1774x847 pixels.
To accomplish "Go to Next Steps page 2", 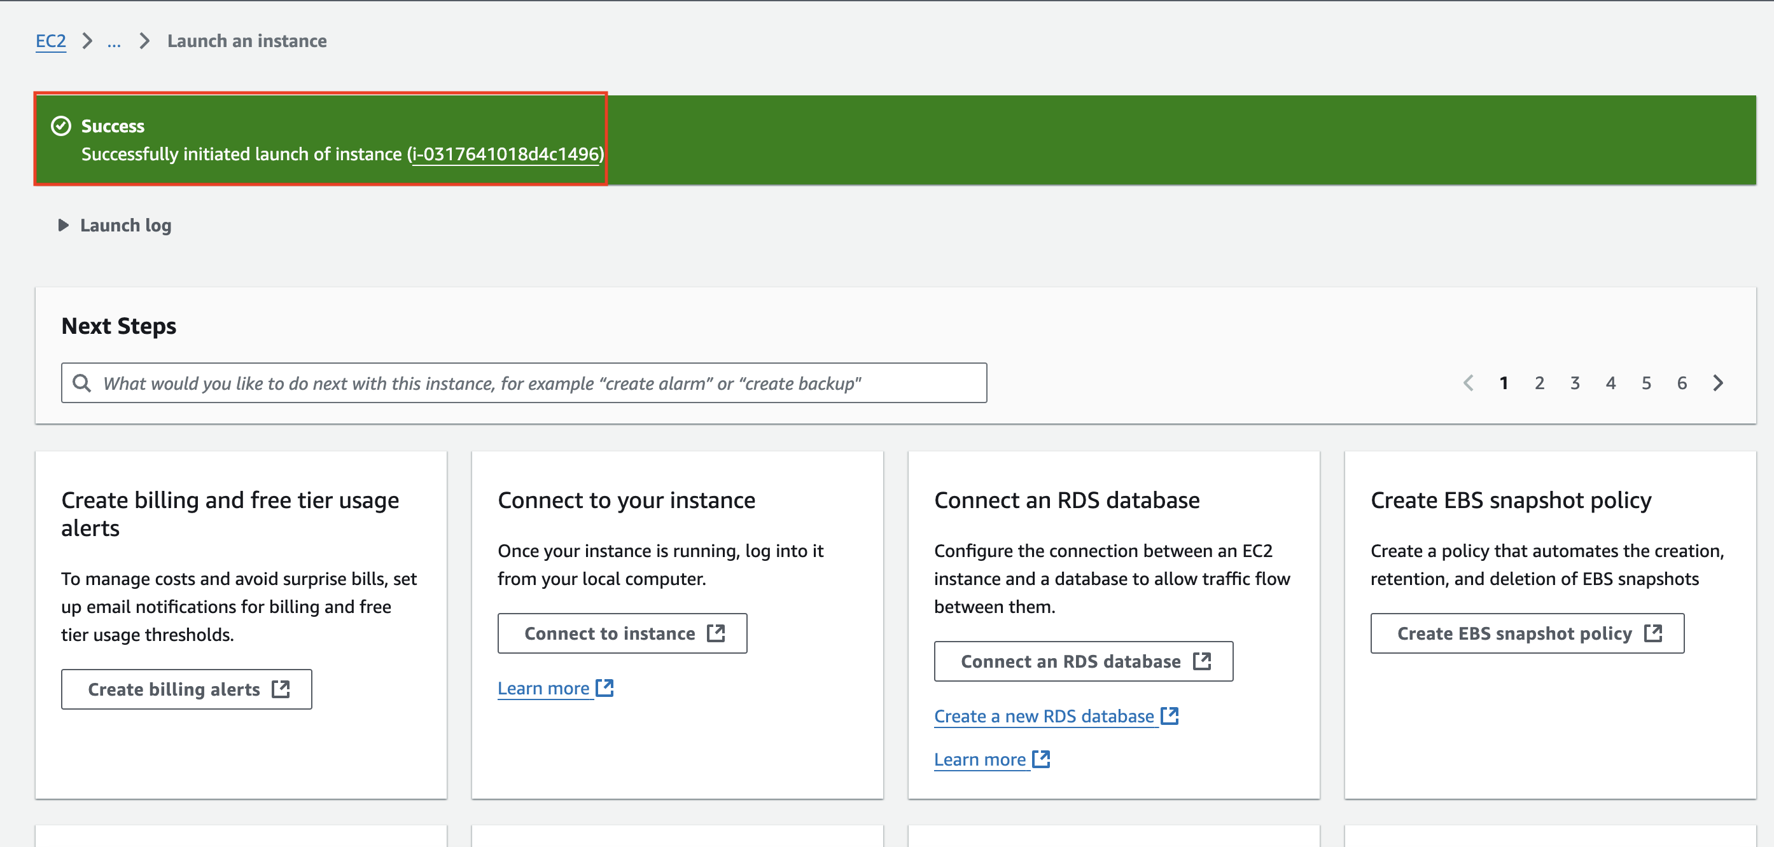I will pos(1539,383).
